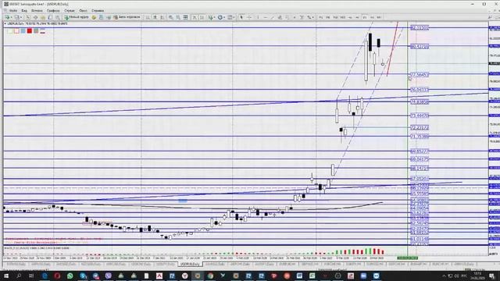Viewport: 500px width, 281px height.
Task: Click the 80.42710 price level label
Action: (x=420, y=47)
